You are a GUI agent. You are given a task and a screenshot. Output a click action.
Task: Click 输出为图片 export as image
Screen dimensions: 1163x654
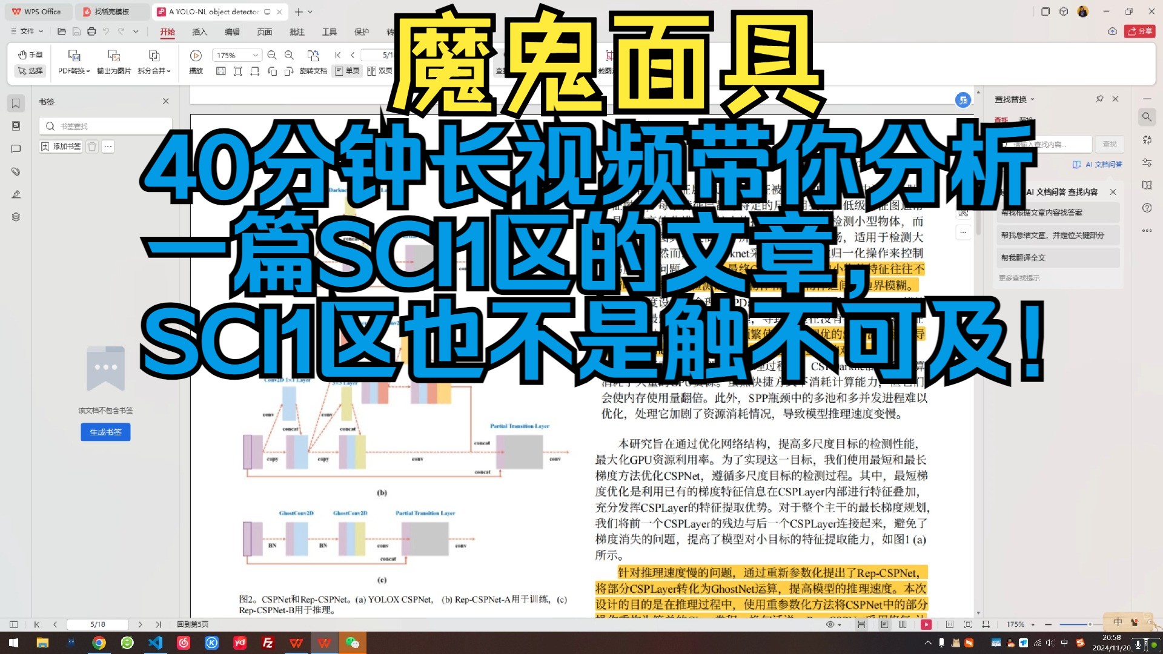coord(114,63)
